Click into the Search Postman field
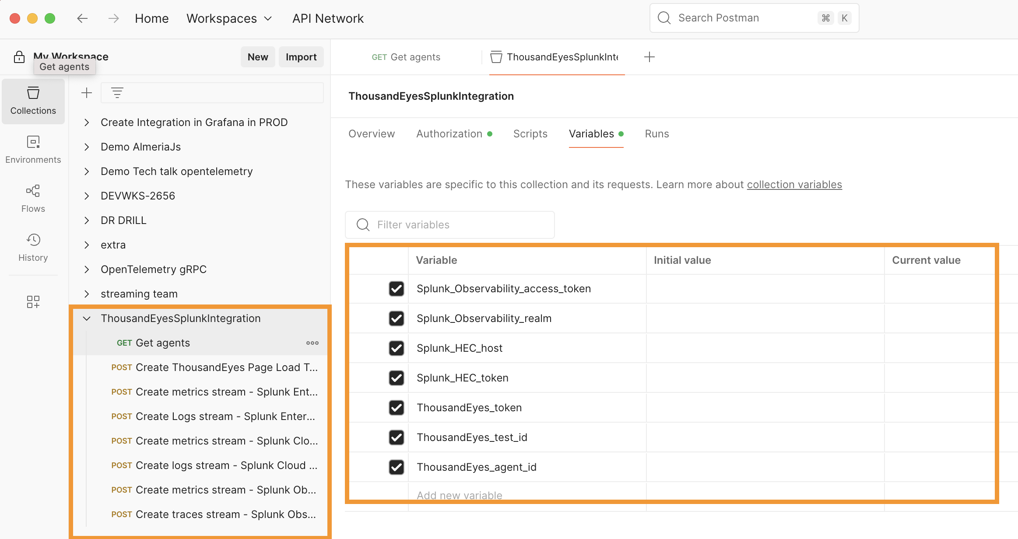The height and width of the screenshot is (539, 1018). [755, 18]
